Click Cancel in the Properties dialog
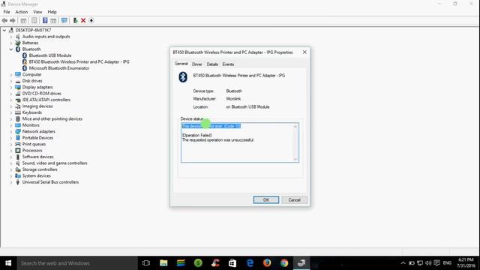This screenshot has height=270, width=480. [294, 200]
